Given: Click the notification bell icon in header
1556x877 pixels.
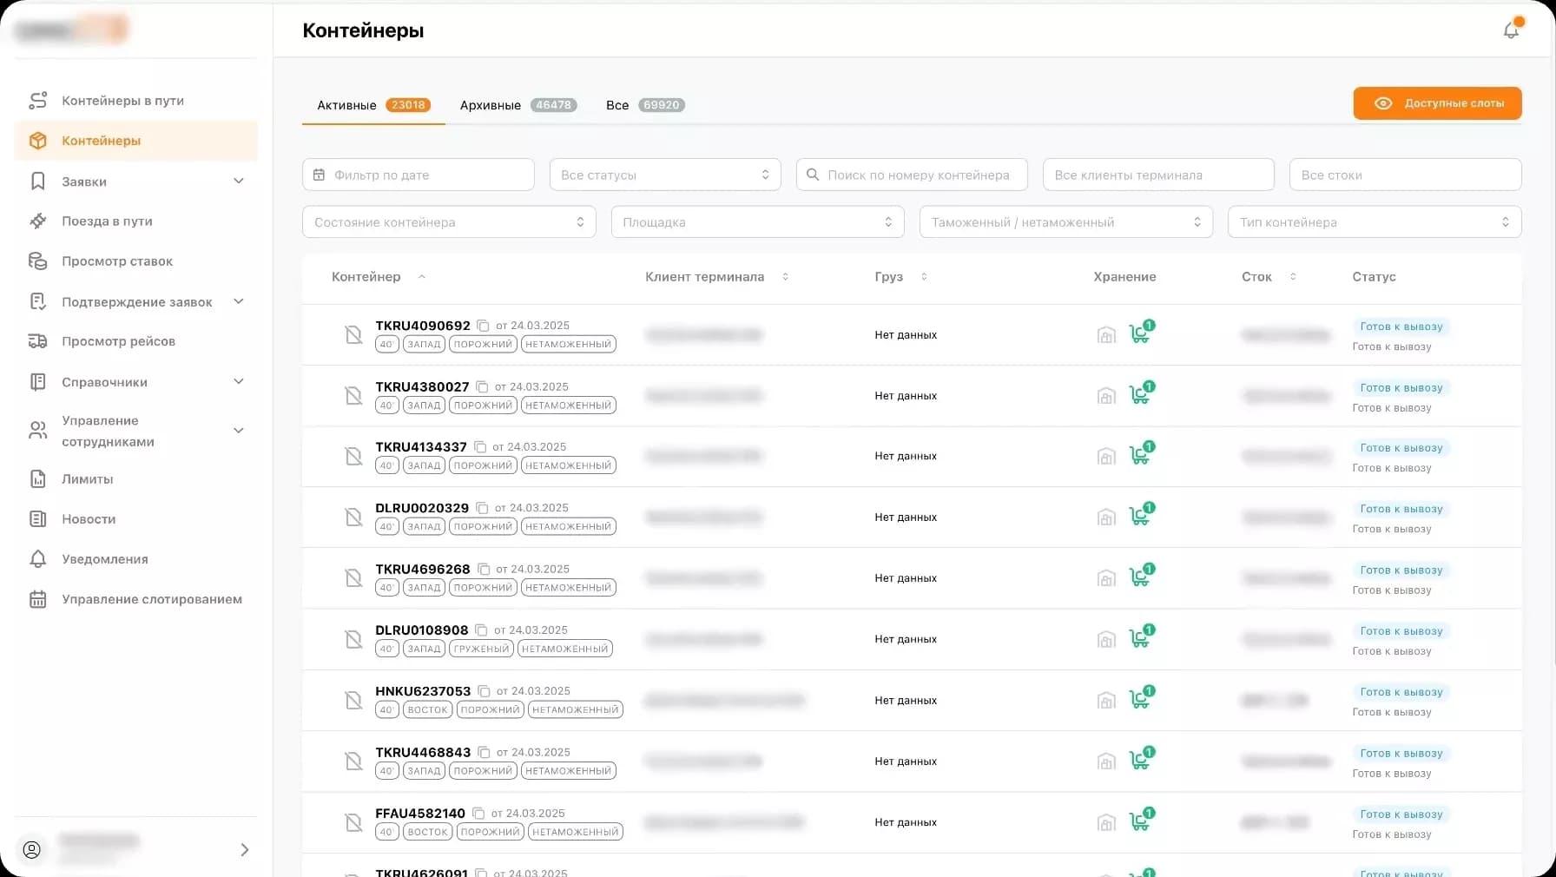Looking at the screenshot, I should point(1511,30).
